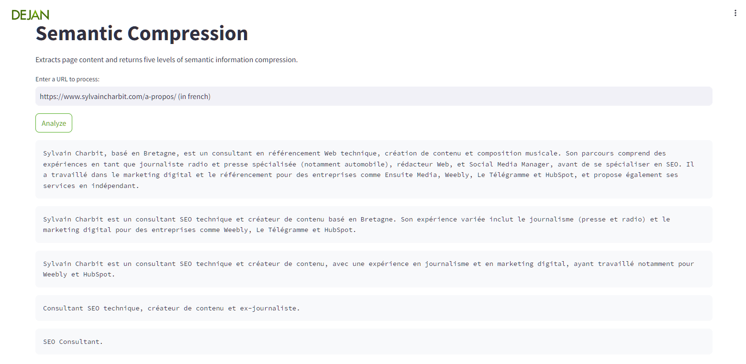Click the phrase 'Social Media Manager'
Image resolution: width=746 pixels, height=364 pixels.
509,164
